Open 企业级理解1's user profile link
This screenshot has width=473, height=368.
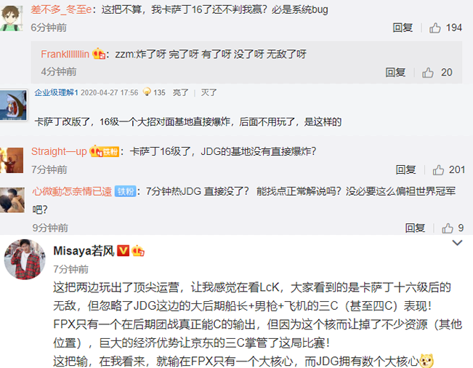coord(56,92)
